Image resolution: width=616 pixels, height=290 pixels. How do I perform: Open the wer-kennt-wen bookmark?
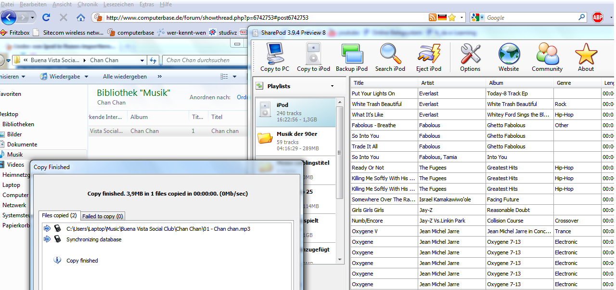[x=182, y=33]
